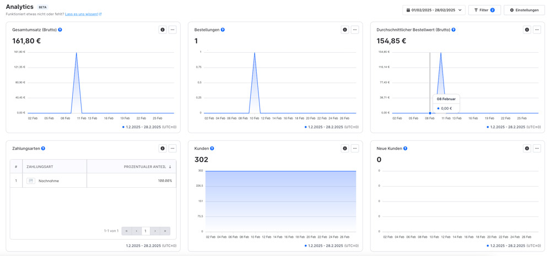Open three-dot menu on Neue Kunden card
The height and width of the screenshot is (256, 551).
(537, 148)
